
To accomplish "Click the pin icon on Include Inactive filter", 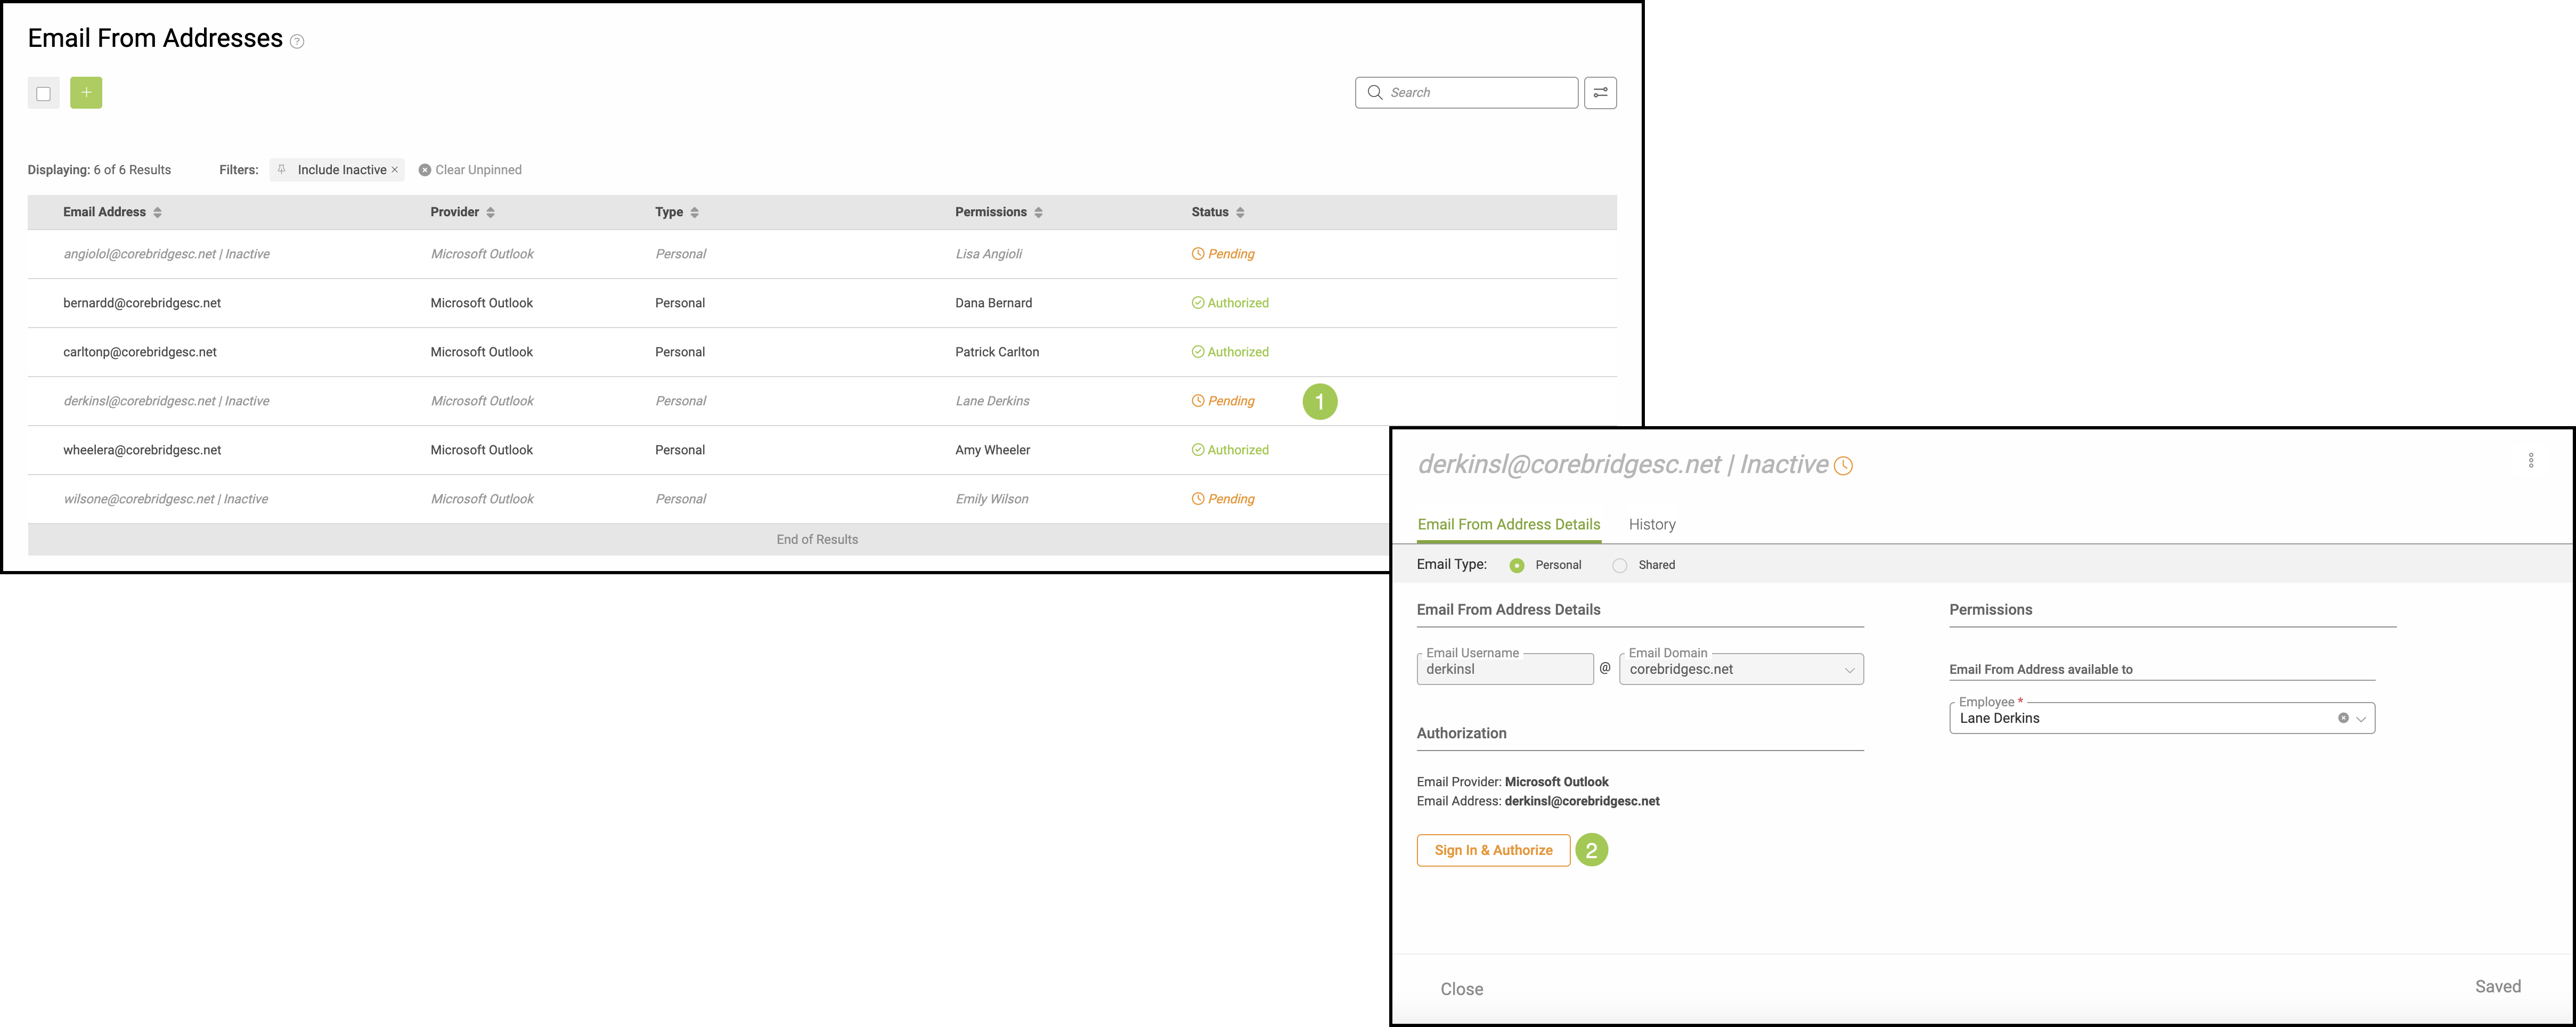I will 282,169.
